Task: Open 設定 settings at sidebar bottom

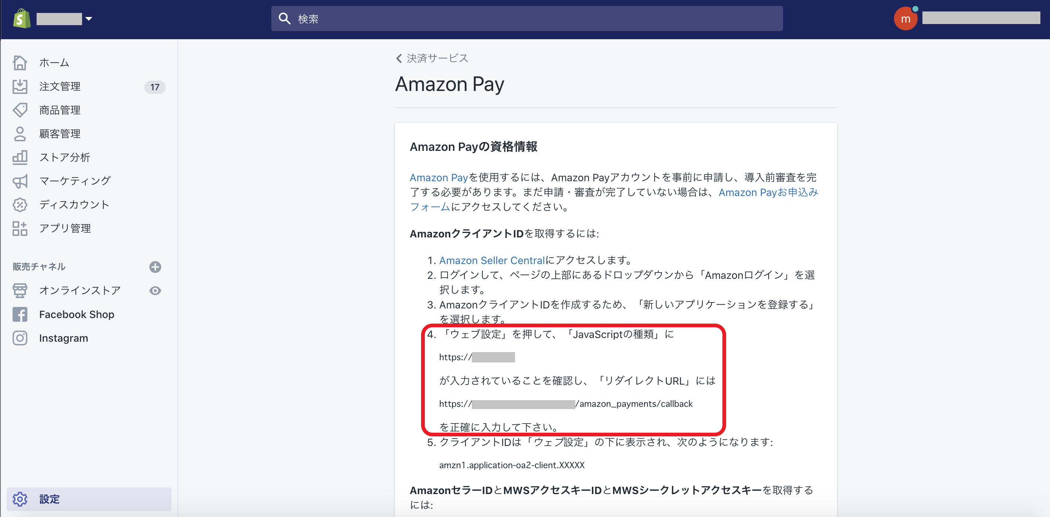Action: point(89,499)
